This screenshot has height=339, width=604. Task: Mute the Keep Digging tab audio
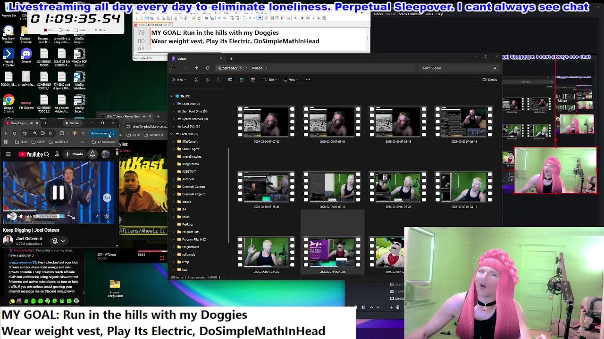pos(31,123)
